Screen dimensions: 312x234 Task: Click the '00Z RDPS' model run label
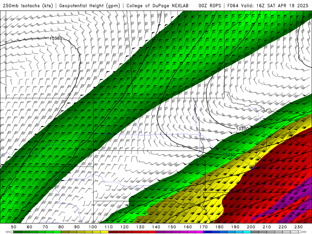(209, 5)
